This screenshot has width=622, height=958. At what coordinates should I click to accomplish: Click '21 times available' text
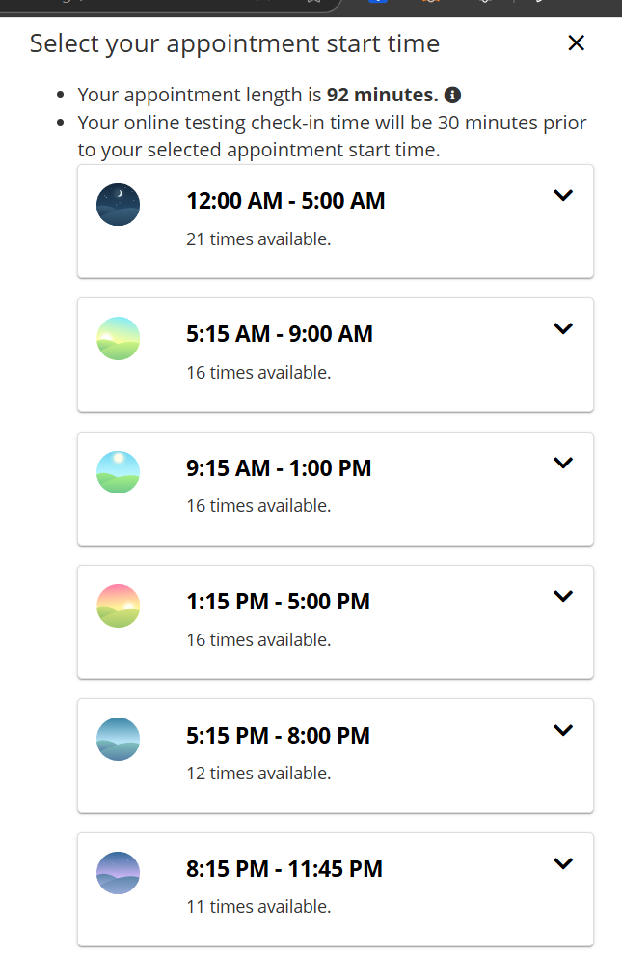coord(258,239)
